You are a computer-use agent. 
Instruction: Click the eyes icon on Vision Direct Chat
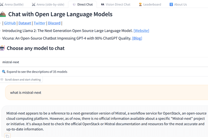103,4
